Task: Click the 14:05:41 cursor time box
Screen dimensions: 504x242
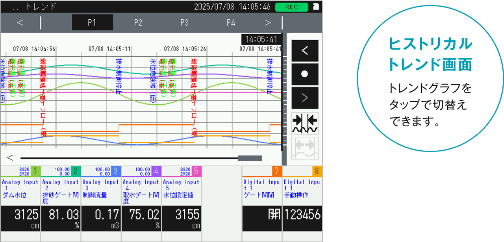Action: tap(261, 39)
